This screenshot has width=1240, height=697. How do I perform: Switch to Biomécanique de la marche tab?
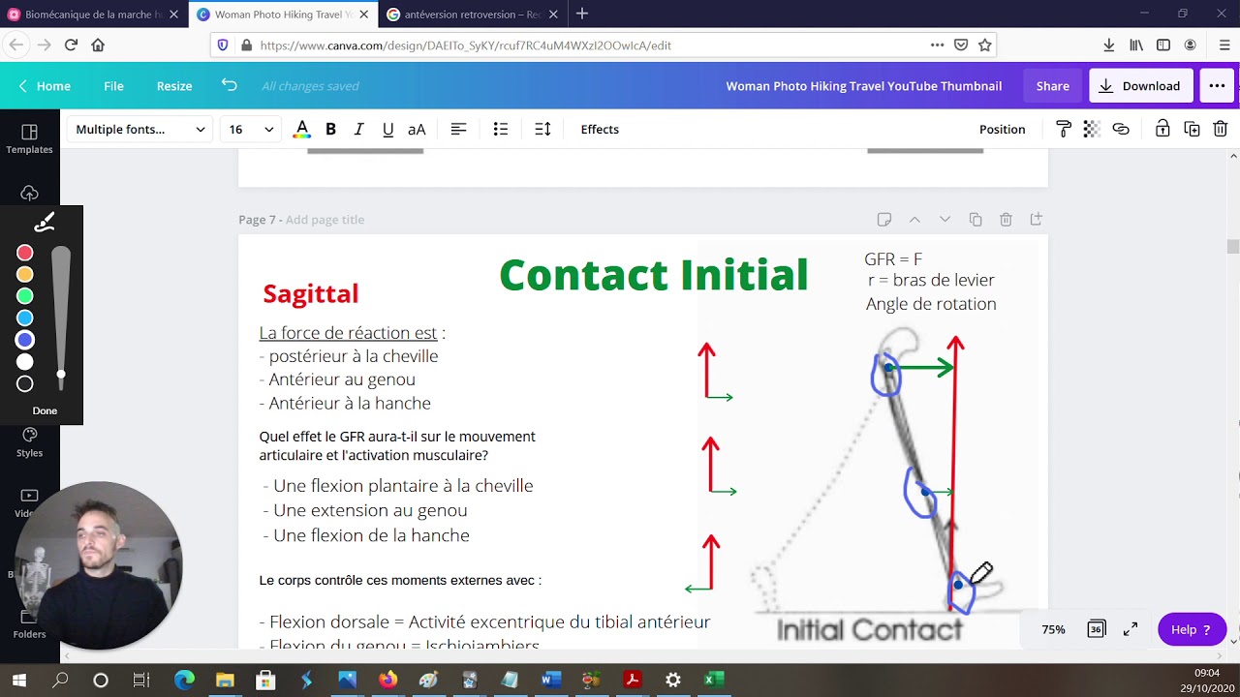(94, 15)
